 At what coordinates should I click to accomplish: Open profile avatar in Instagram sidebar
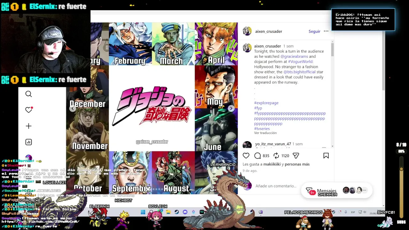pyautogui.click(x=28, y=158)
